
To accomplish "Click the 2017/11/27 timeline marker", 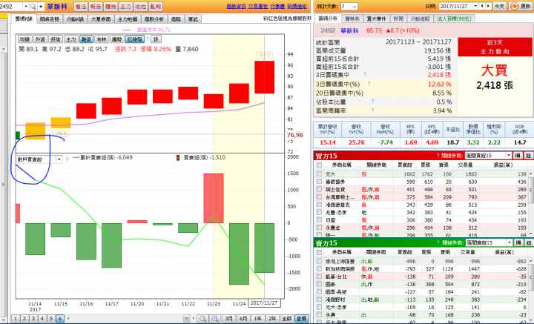I will pos(264,303).
